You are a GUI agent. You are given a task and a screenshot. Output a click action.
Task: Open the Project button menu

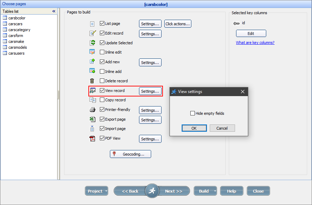pos(96,191)
